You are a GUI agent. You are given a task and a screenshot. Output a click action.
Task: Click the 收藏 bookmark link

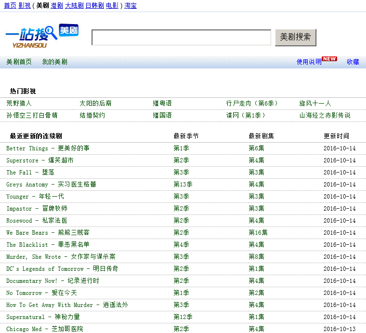coord(353,62)
